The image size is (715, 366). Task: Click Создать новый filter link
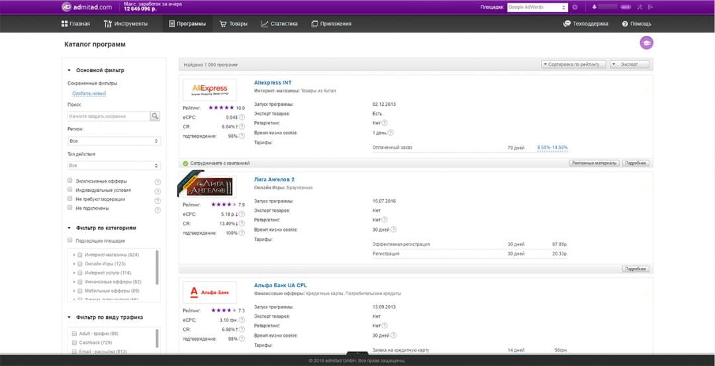[89, 93]
